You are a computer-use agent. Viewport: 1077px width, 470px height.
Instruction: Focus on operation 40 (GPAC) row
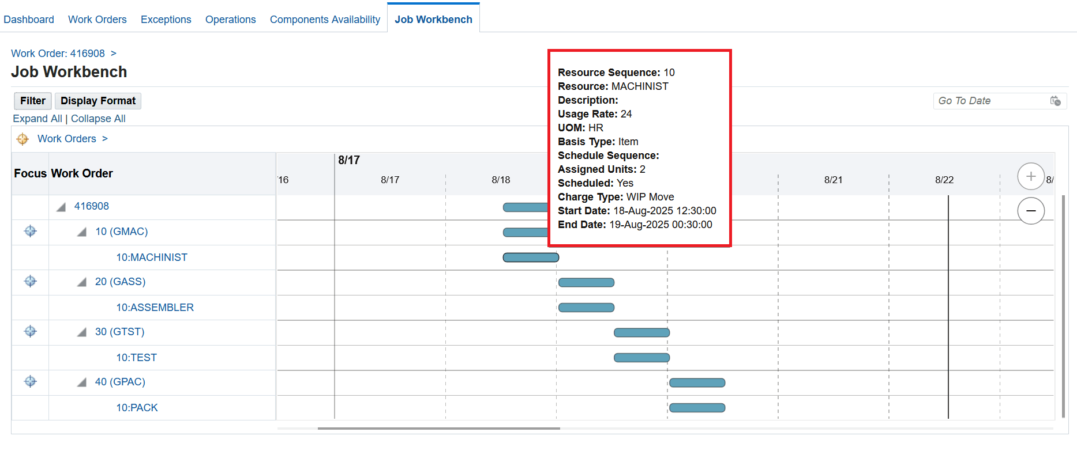[x=31, y=382]
